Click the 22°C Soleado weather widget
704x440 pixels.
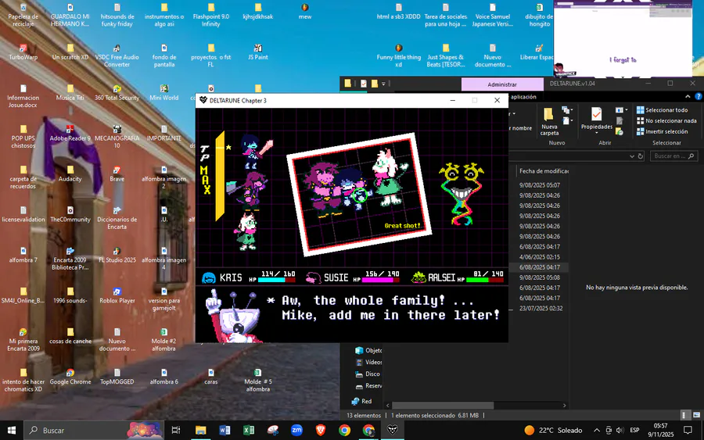pos(553,430)
